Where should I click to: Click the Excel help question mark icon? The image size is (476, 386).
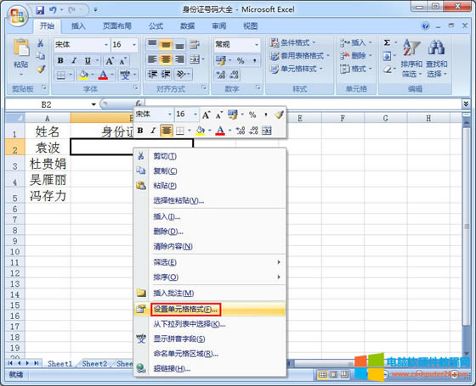[426, 26]
